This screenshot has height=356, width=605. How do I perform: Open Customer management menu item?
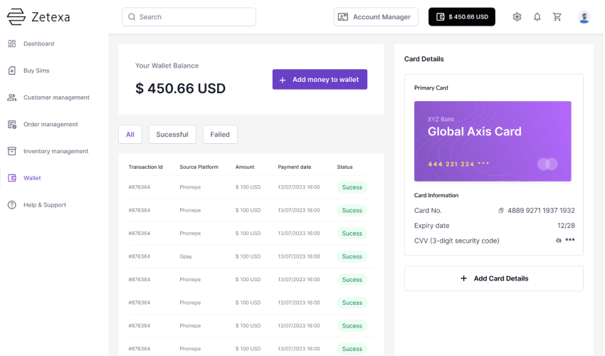tap(56, 98)
